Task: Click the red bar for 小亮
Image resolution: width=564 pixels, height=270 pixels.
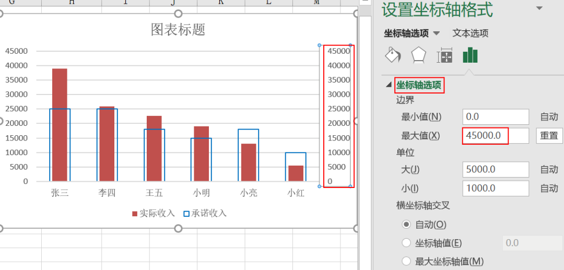Action: (249, 162)
